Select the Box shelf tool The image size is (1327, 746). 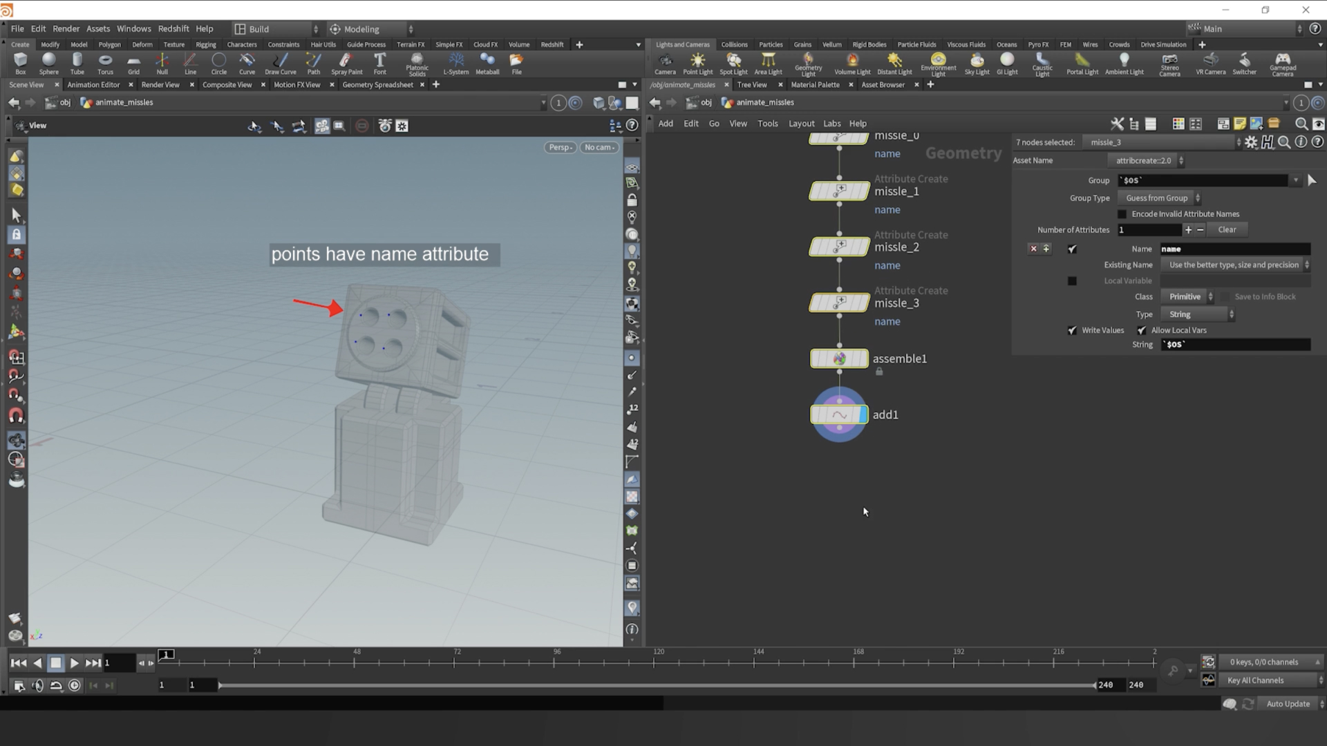coord(20,64)
